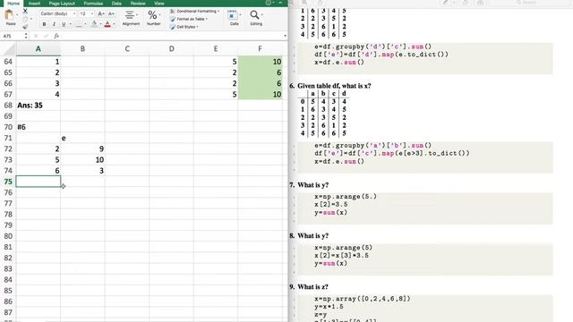The image size is (573, 322).
Task: Select green cell 10 in row 64
Action: (260, 62)
